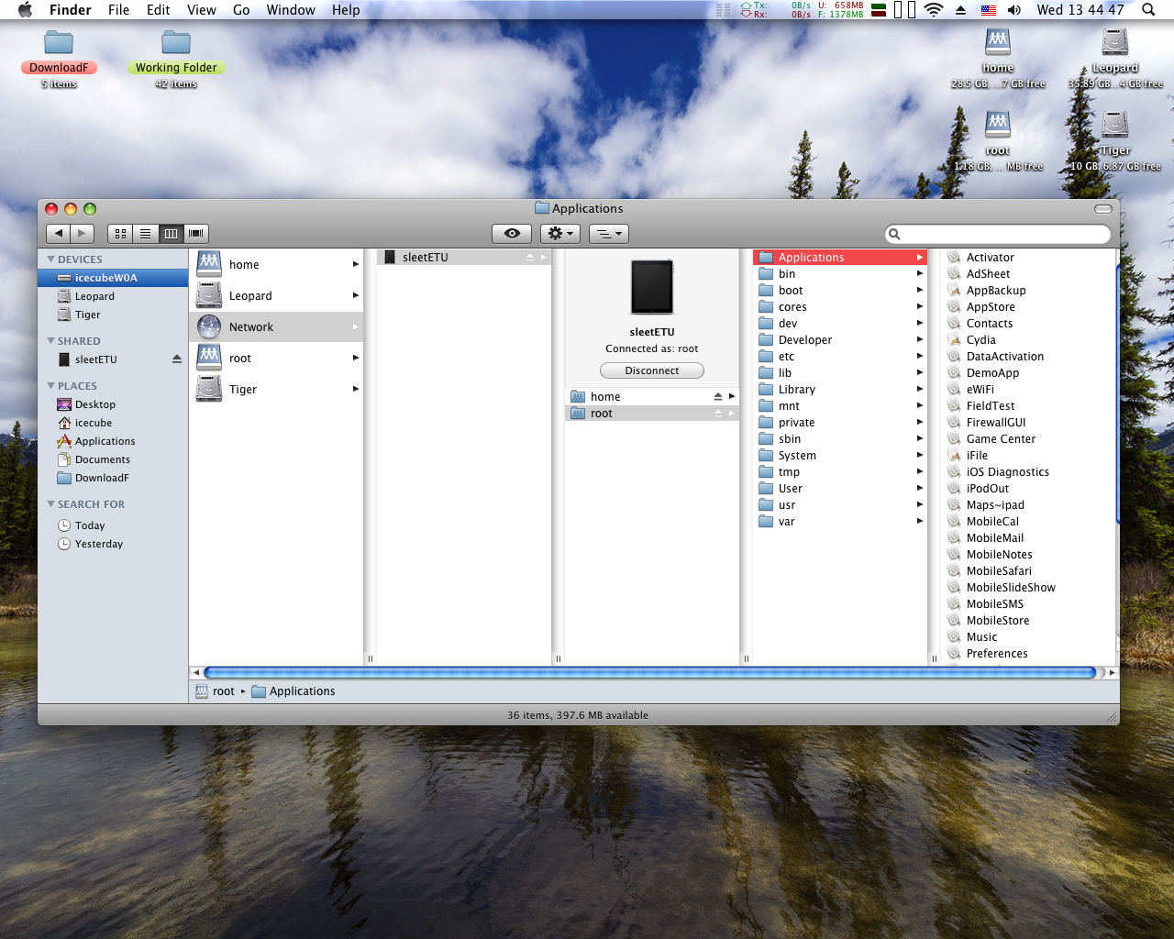Select the Cydia app
This screenshot has width=1174, height=939.
(1027, 340)
